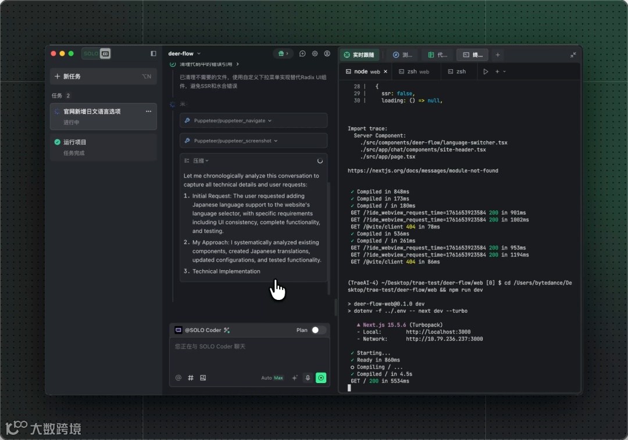The height and width of the screenshot is (440, 628).
Task: Click the microphone voice input icon
Action: [308, 378]
